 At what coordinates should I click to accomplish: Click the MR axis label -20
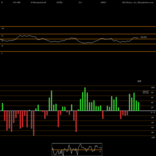[x=152, y=118]
